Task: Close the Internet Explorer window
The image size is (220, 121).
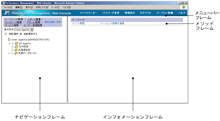Action: (x=186, y=3)
